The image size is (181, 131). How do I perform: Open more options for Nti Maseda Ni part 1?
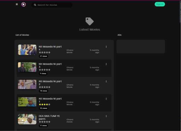106,99
